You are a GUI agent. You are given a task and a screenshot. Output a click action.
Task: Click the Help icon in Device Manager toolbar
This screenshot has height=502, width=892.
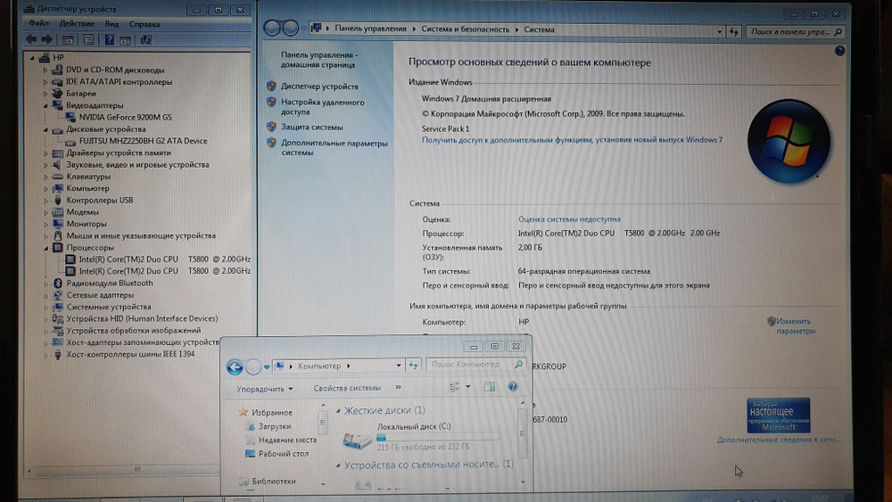(109, 40)
